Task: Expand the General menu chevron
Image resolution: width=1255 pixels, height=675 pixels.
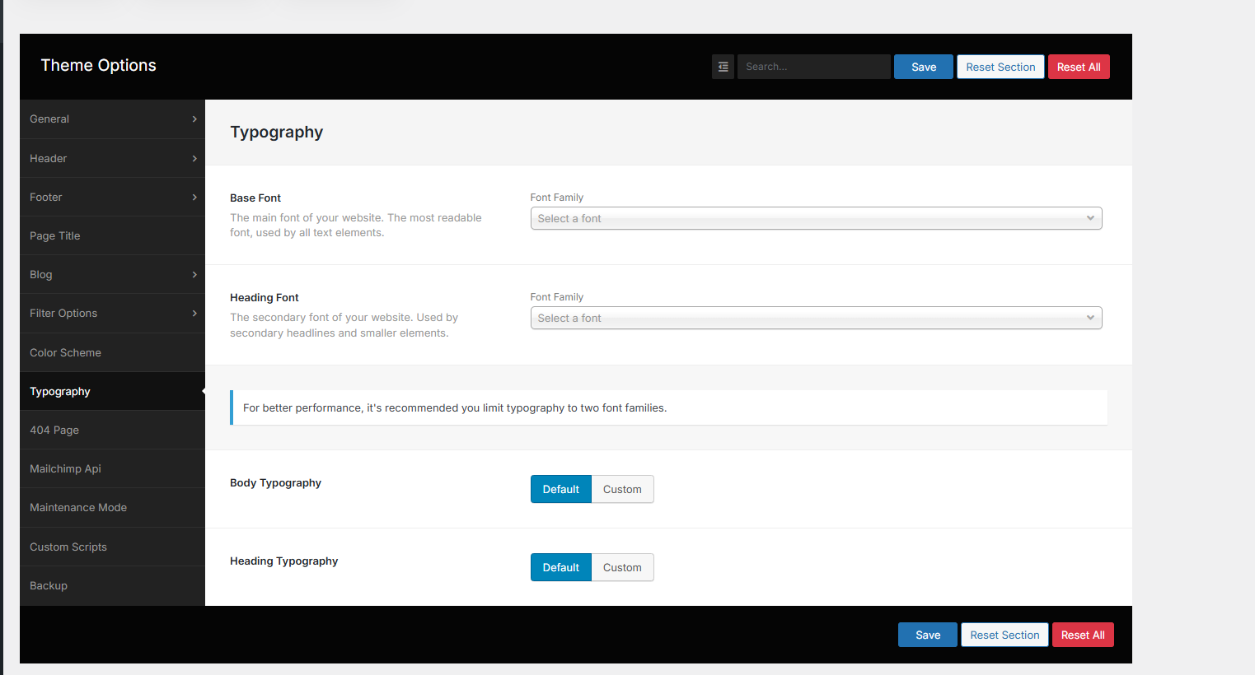Action: coord(194,119)
